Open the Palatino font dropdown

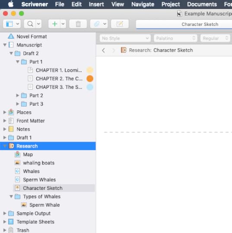click(x=175, y=38)
